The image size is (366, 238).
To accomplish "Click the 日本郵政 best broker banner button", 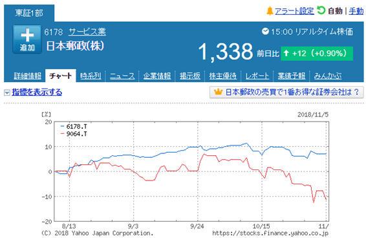I will [x=286, y=92].
